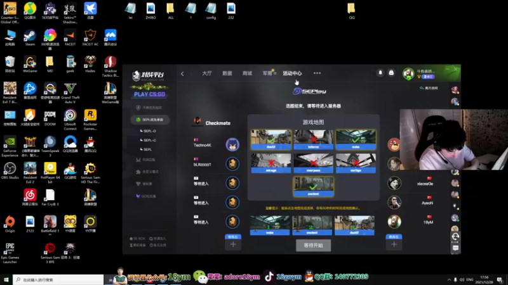Open the chat message icon at right edge
Viewport: 508px width, 285px height.
(x=455, y=248)
